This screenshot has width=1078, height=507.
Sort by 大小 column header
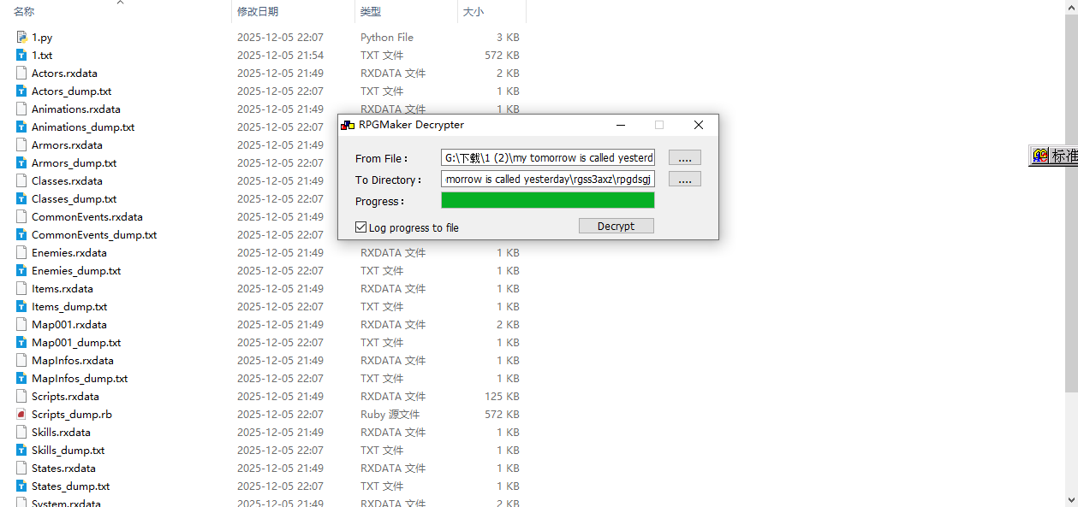[x=473, y=11]
